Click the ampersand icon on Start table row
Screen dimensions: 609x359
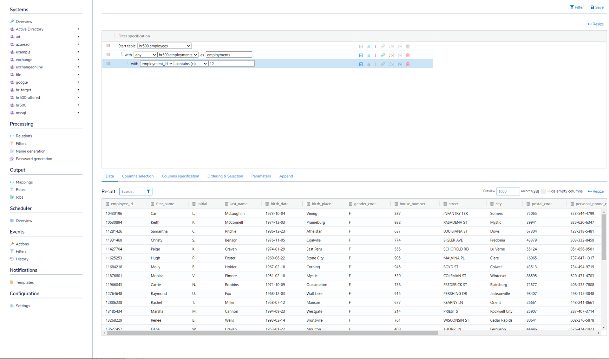pos(369,46)
